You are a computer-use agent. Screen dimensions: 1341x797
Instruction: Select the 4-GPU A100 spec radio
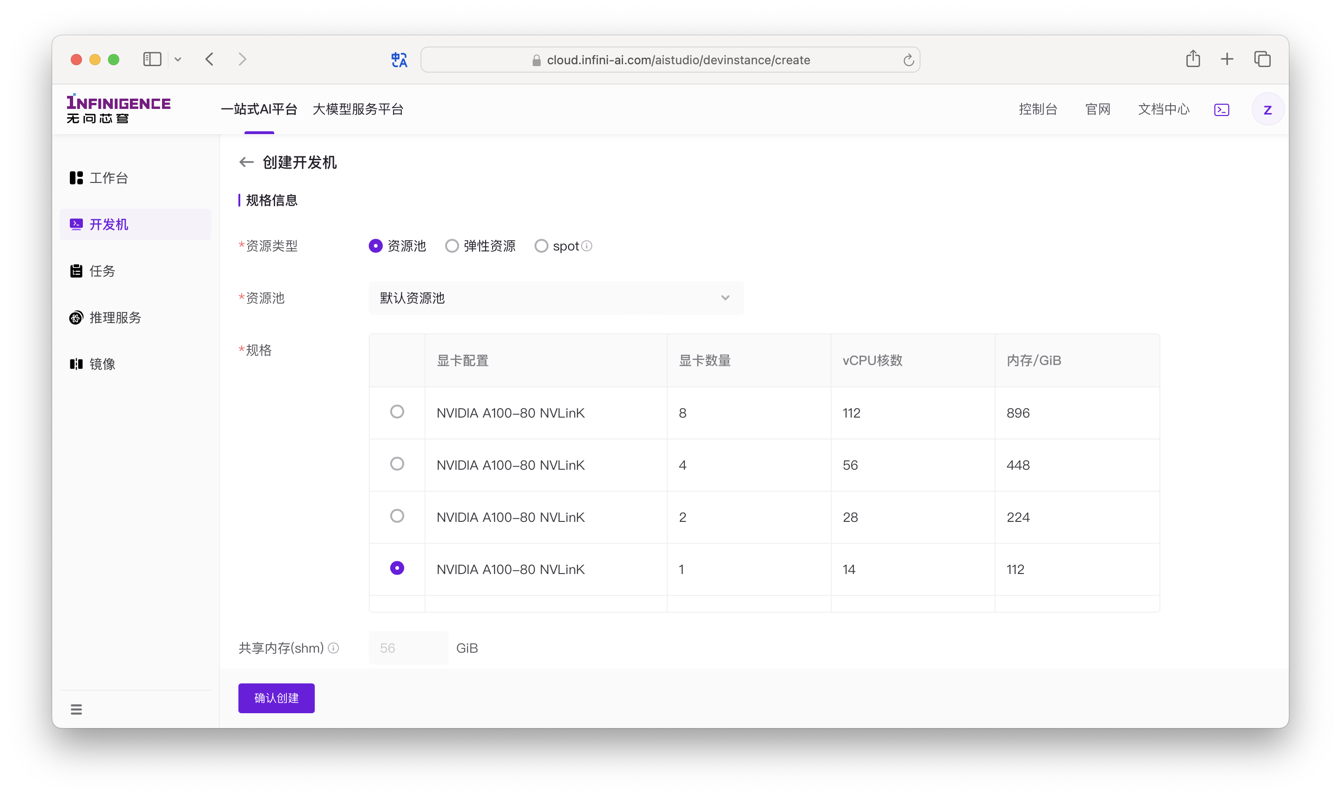(x=397, y=464)
